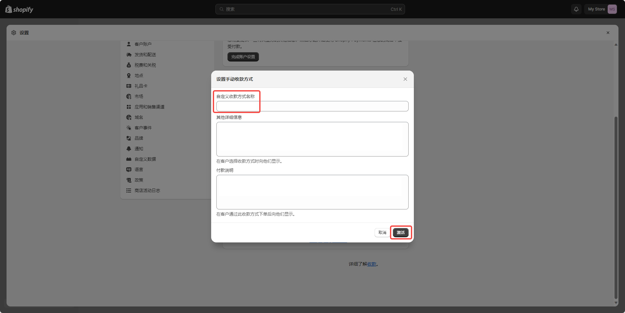
Task: Click the 通知 bell icon
Action: point(129,149)
